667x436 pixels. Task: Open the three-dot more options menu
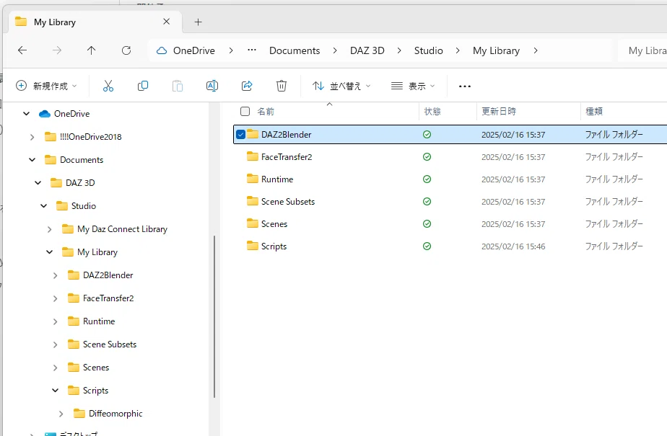tap(465, 86)
